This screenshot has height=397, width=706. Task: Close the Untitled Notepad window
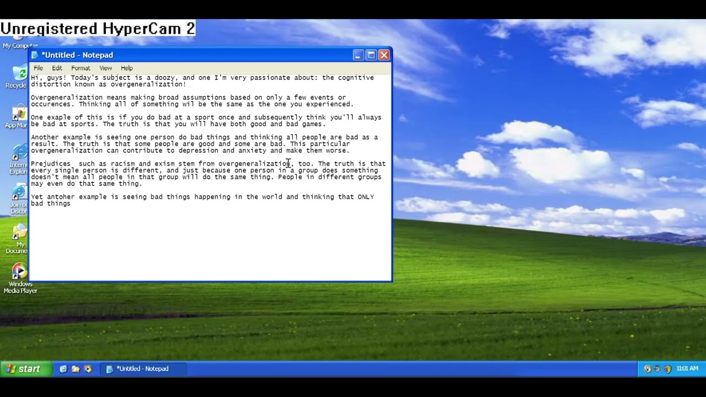tap(384, 55)
